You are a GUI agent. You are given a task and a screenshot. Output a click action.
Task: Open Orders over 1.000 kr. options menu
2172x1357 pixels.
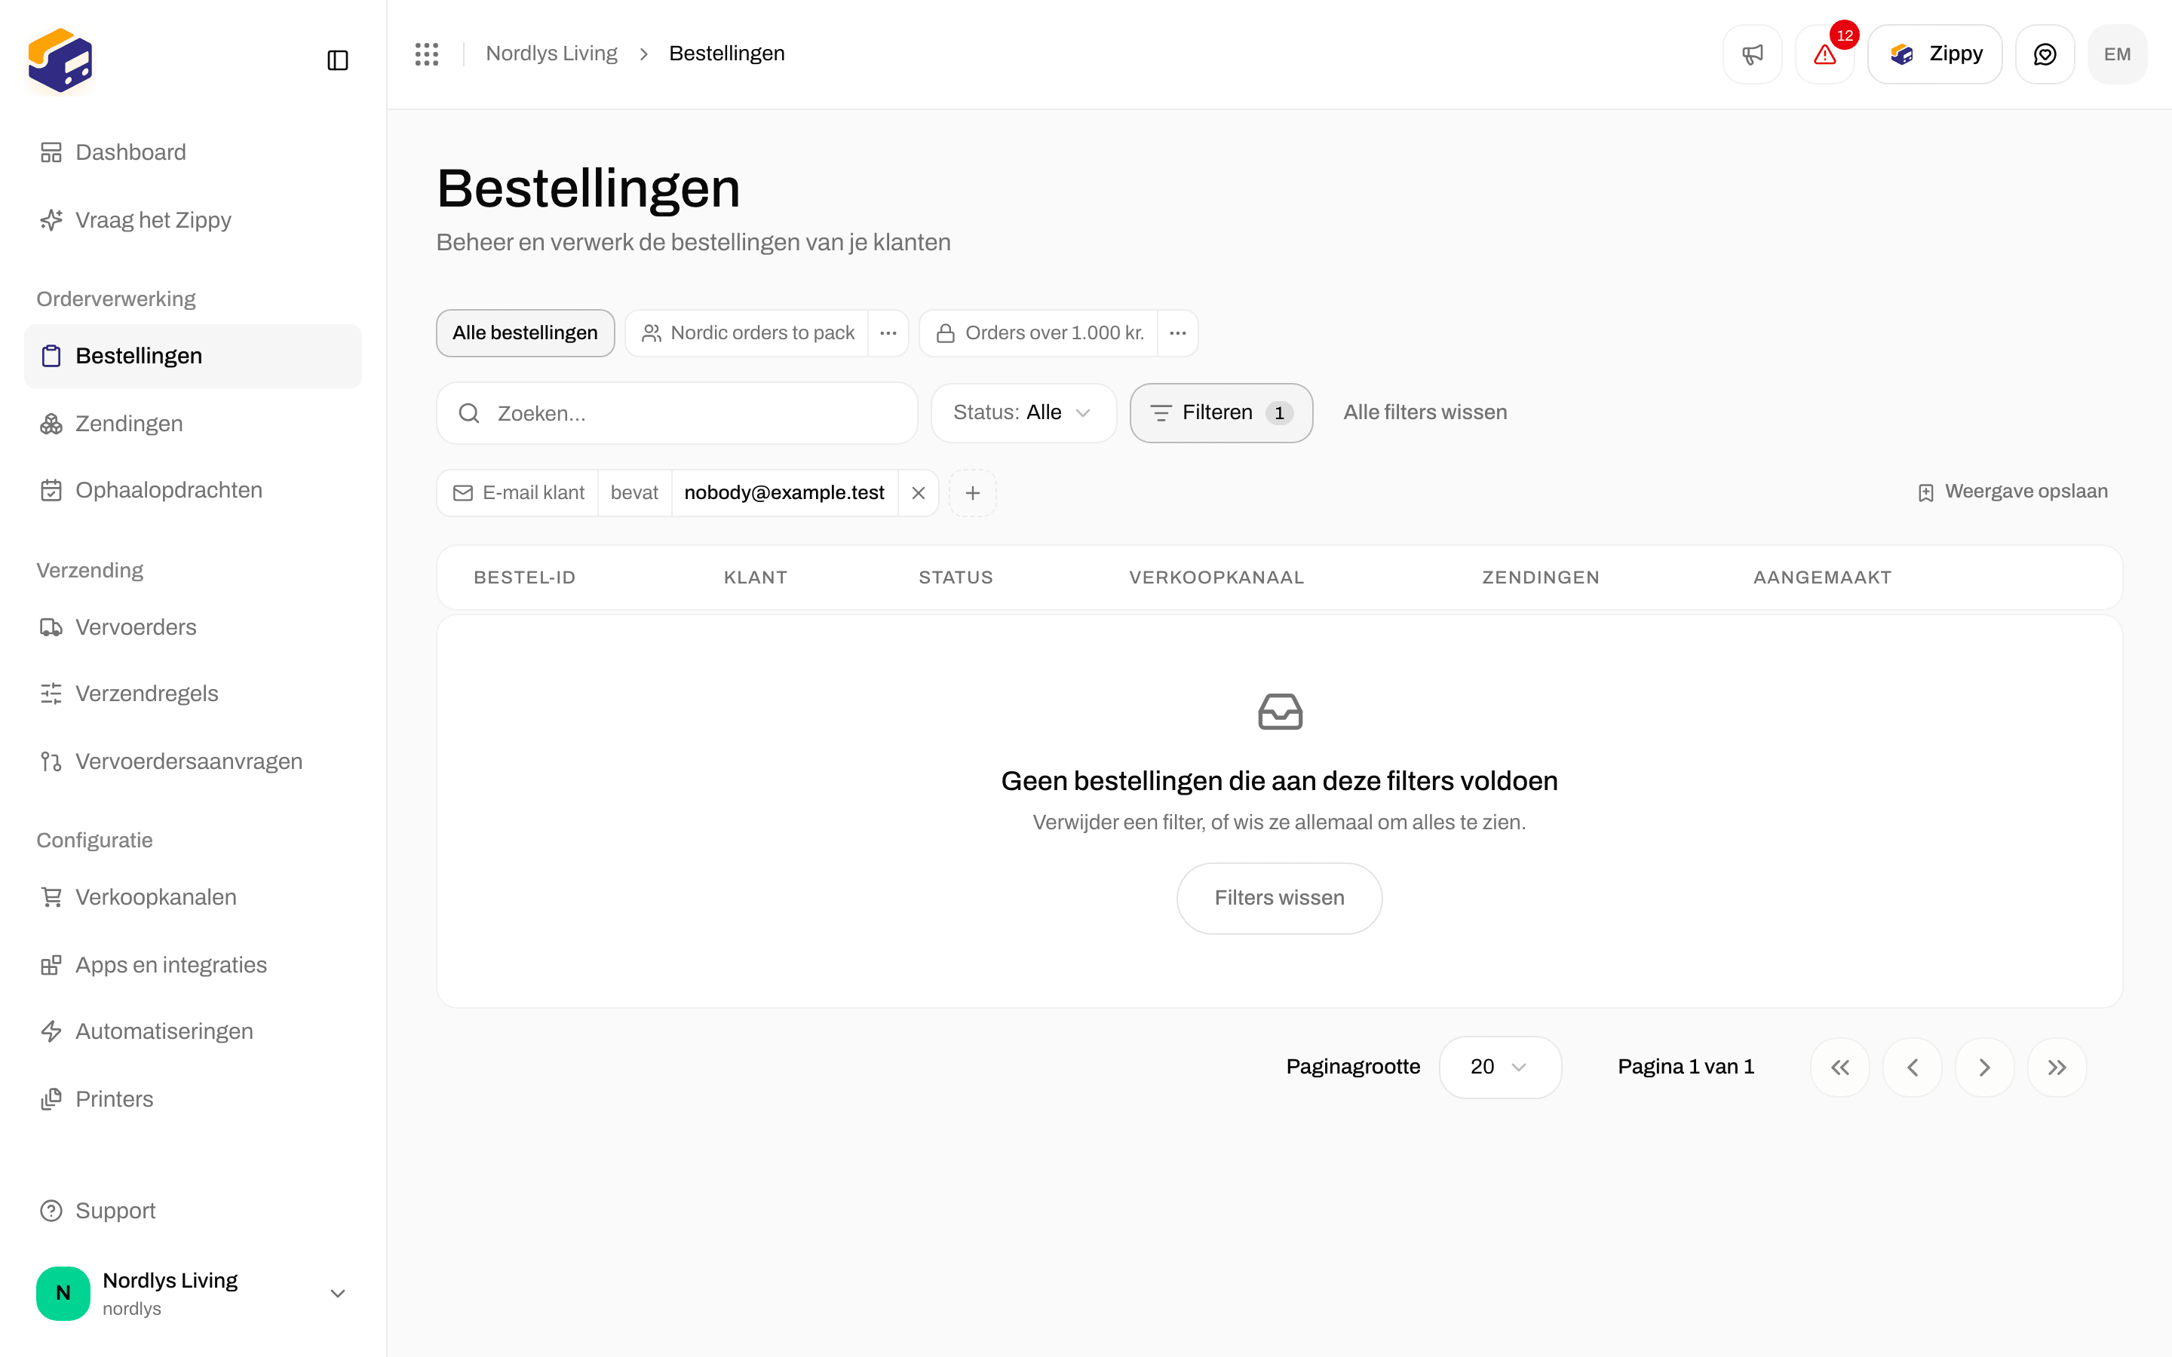click(1177, 333)
